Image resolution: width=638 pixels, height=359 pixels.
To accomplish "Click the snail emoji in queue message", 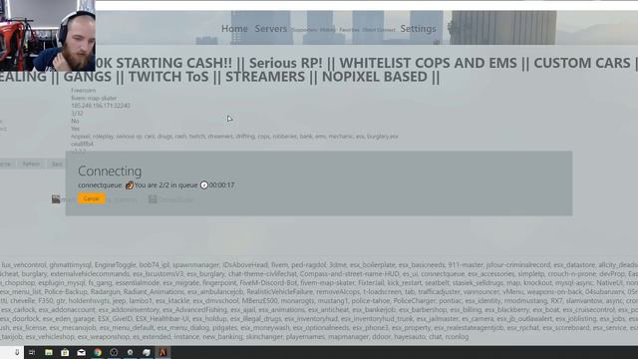I will 130,185.
